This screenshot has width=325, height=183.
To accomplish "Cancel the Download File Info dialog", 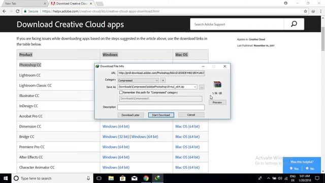I will (191, 115).
